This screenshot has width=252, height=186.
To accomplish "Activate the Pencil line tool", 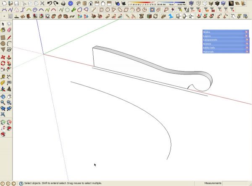I will [9, 38].
